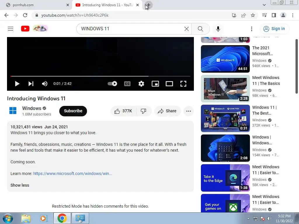Run search with the magnifier button
This screenshot has width=299, height=224.
click(200, 29)
